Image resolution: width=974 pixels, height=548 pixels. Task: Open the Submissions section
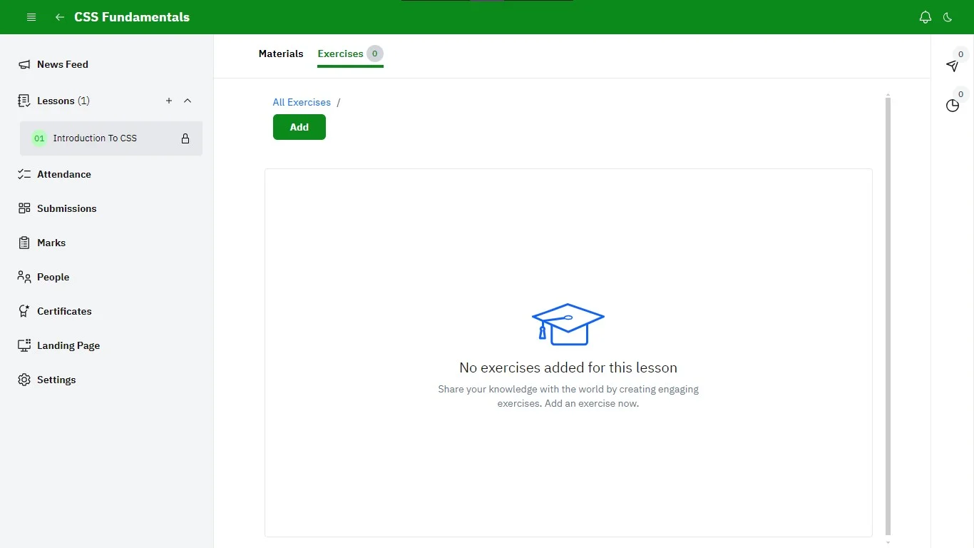pyautogui.click(x=66, y=208)
